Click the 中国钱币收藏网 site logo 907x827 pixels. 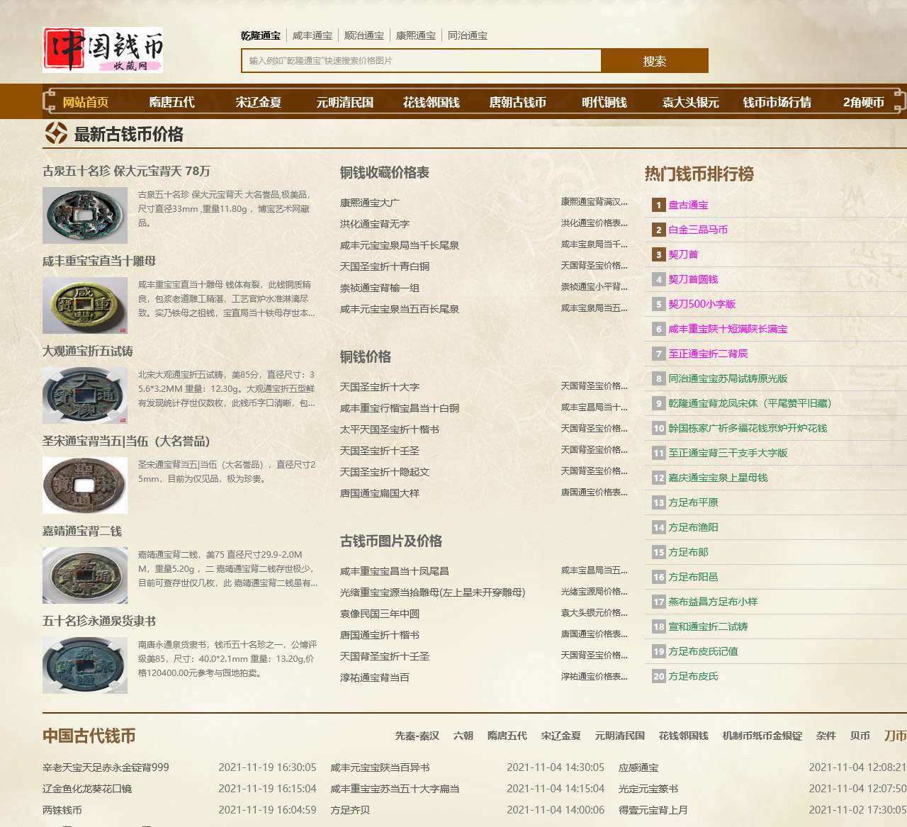coord(103,50)
